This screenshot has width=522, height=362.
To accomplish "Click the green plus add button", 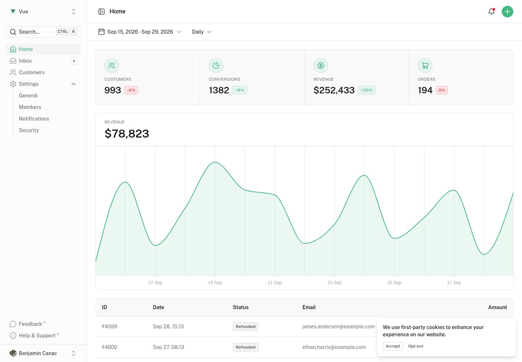I will [x=507, y=12].
